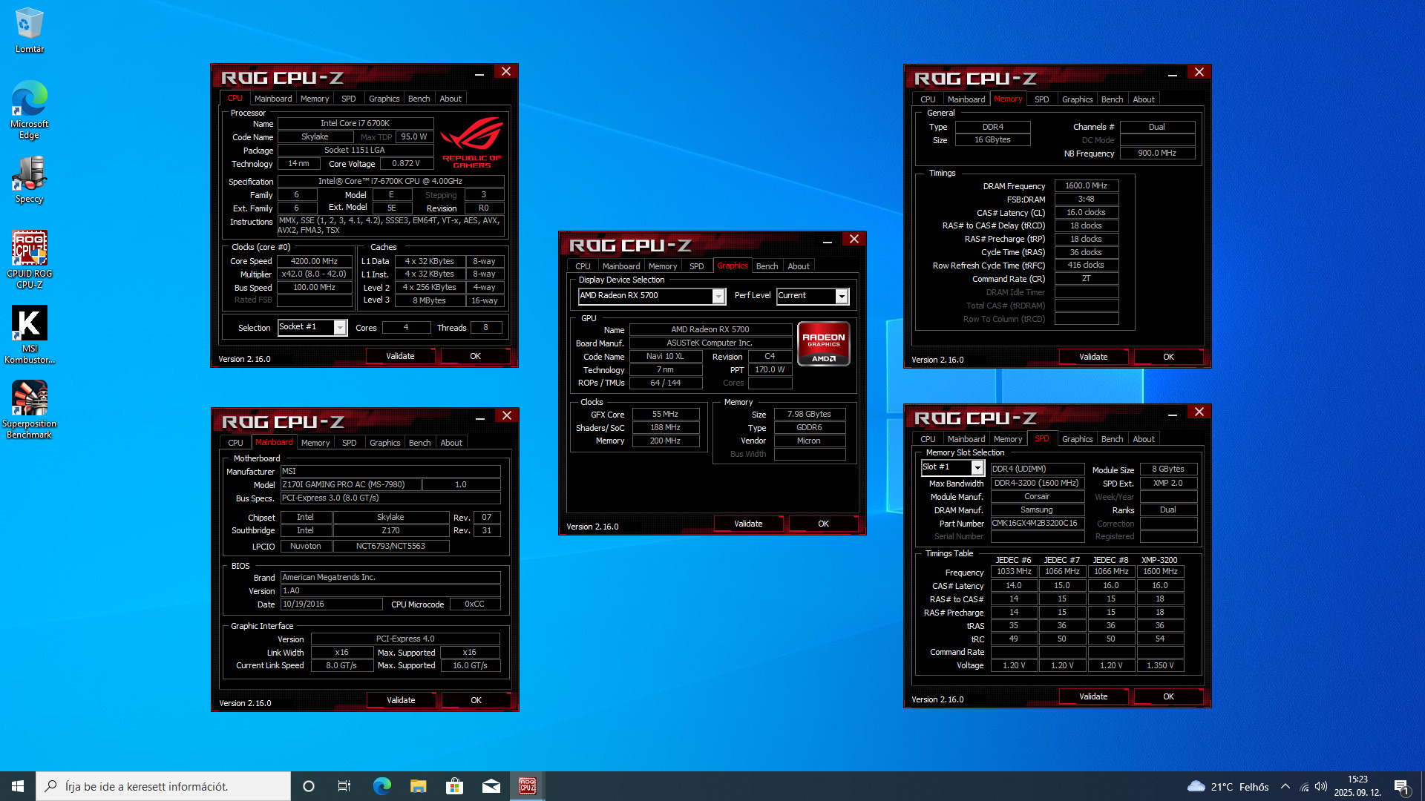1425x801 pixels.
Task: Open the Task View taskbar button
Action: point(344,786)
